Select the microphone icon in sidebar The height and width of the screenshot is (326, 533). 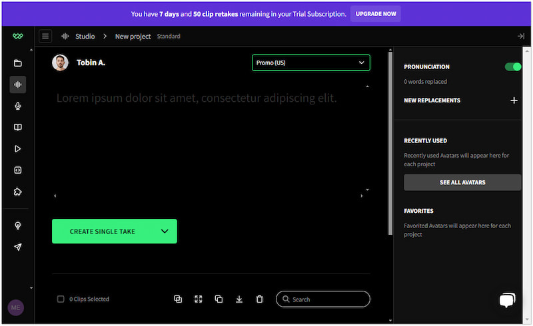(x=18, y=106)
